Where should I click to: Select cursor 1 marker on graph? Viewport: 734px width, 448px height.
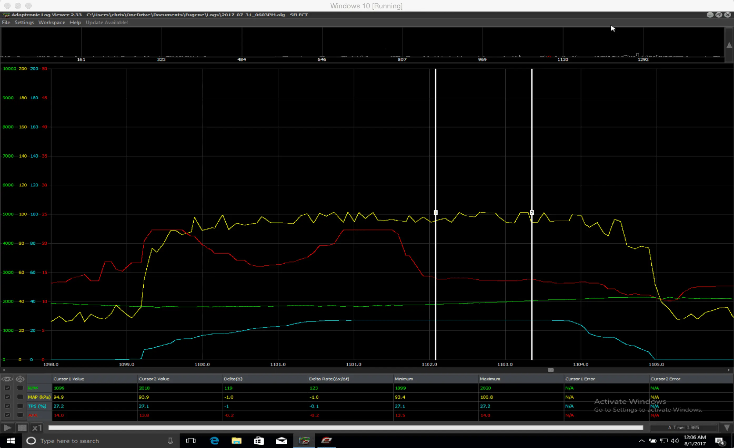pos(435,212)
